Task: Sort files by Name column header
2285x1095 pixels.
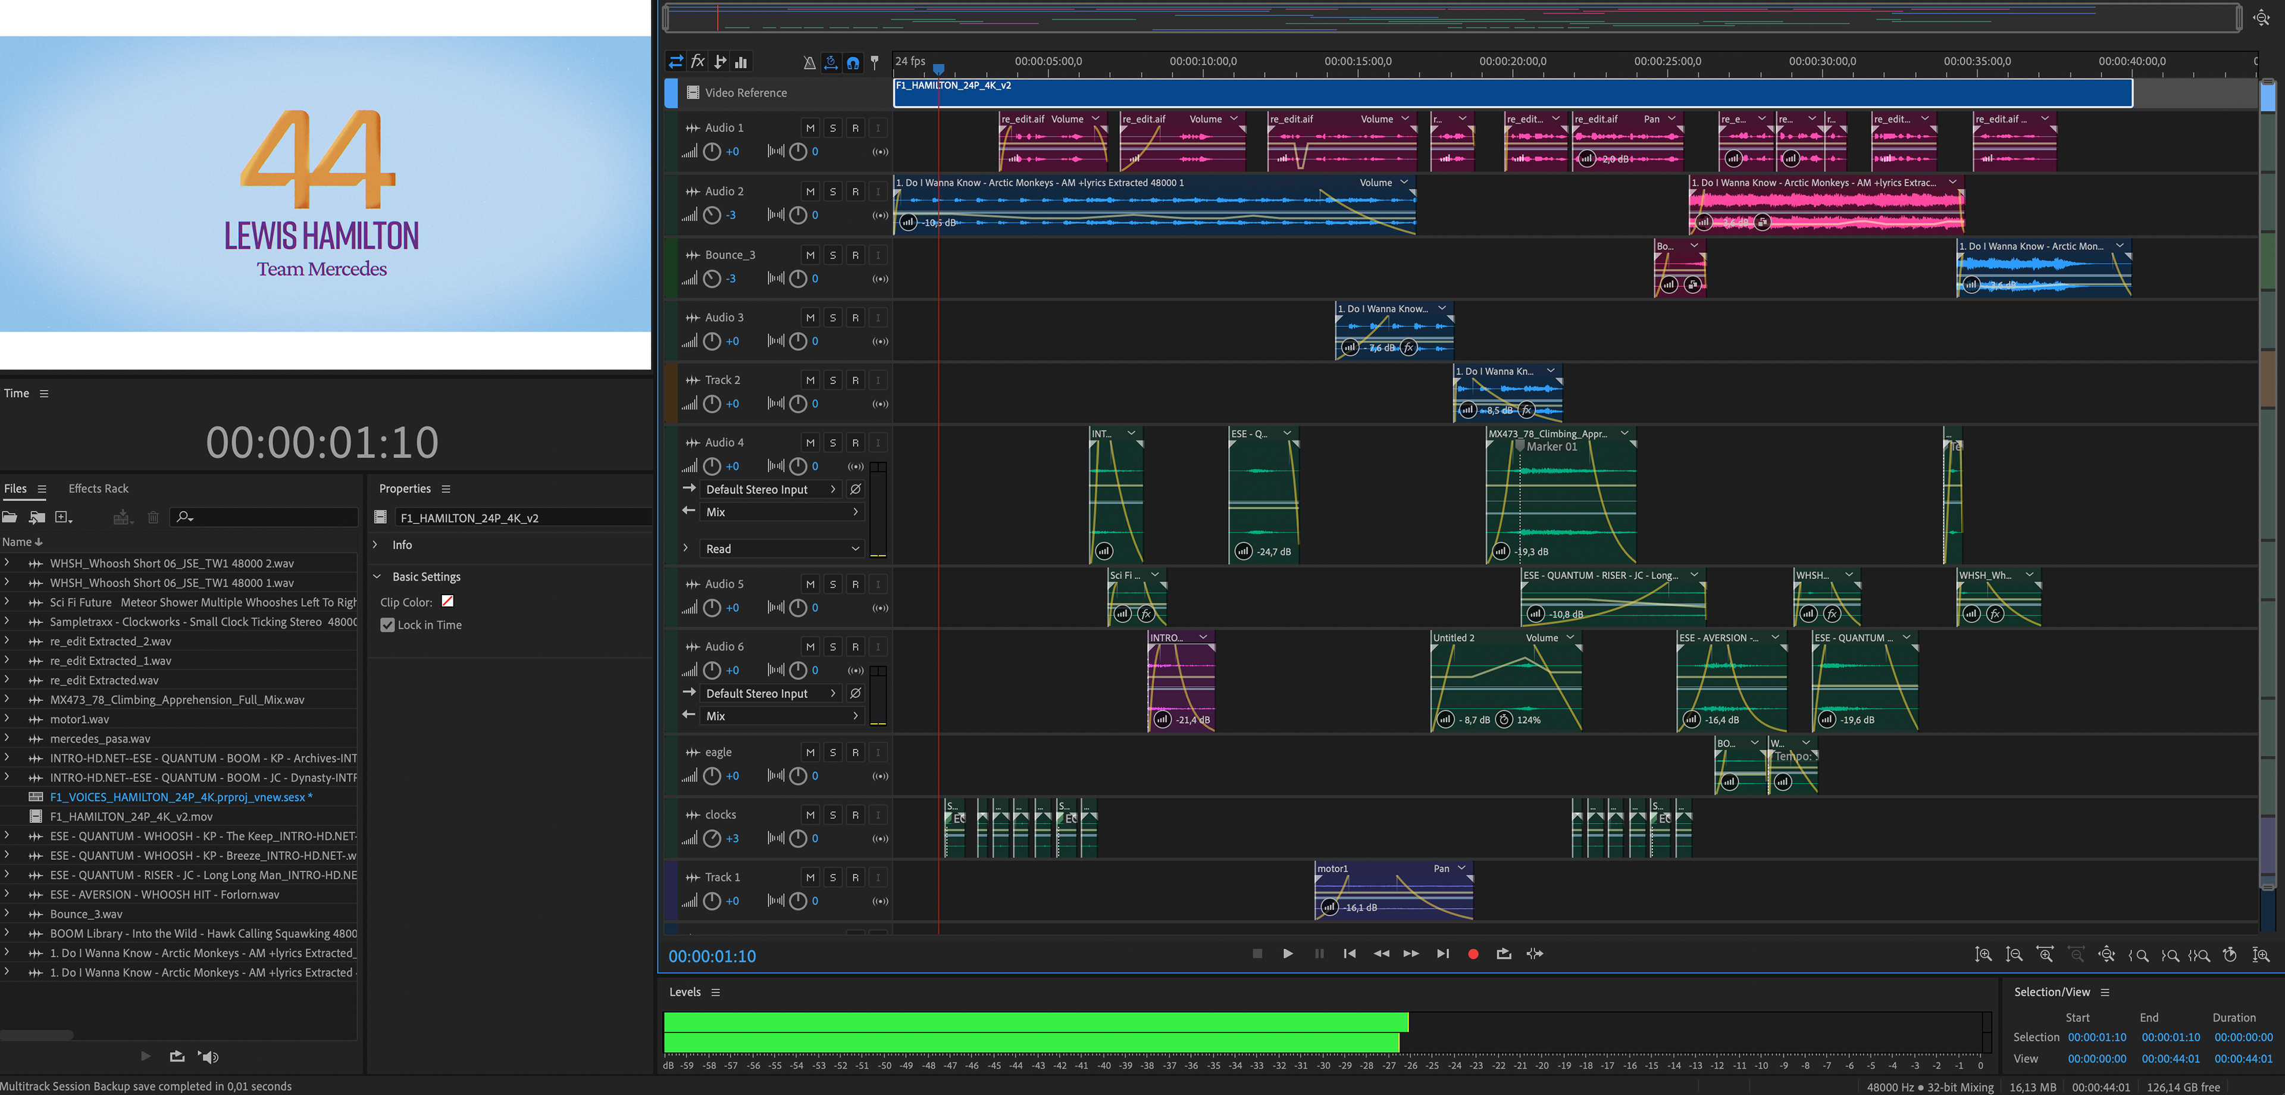Action: (21, 542)
